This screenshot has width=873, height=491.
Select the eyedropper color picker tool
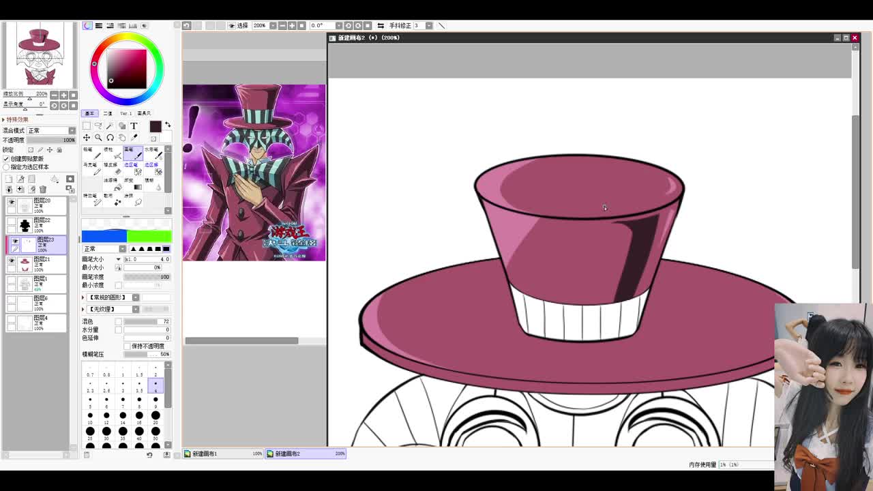click(x=134, y=138)
